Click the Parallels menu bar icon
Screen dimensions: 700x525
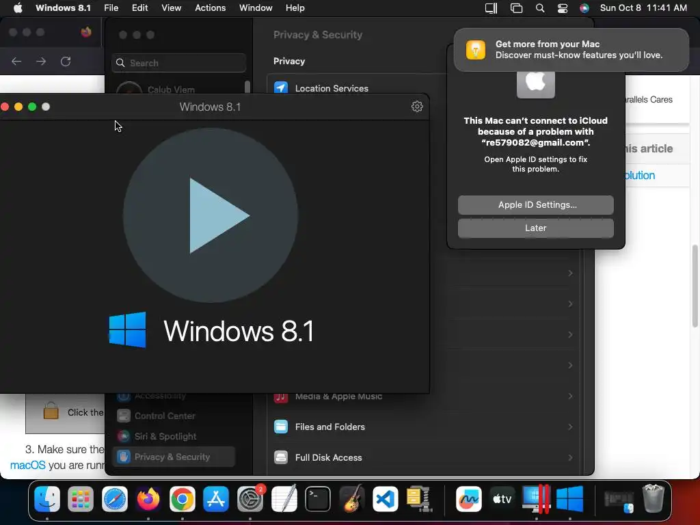491,8
